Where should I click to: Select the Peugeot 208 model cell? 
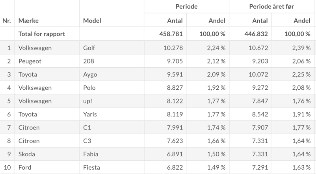pos(90,61)
